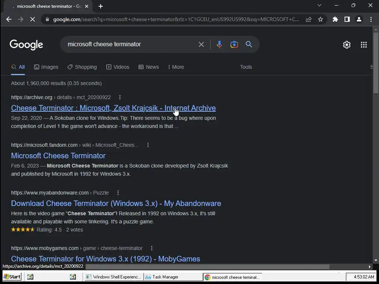This screenshot has width=379, height=284.
Task: Open more options for mobygames.com result
Action: click(151, 248)
